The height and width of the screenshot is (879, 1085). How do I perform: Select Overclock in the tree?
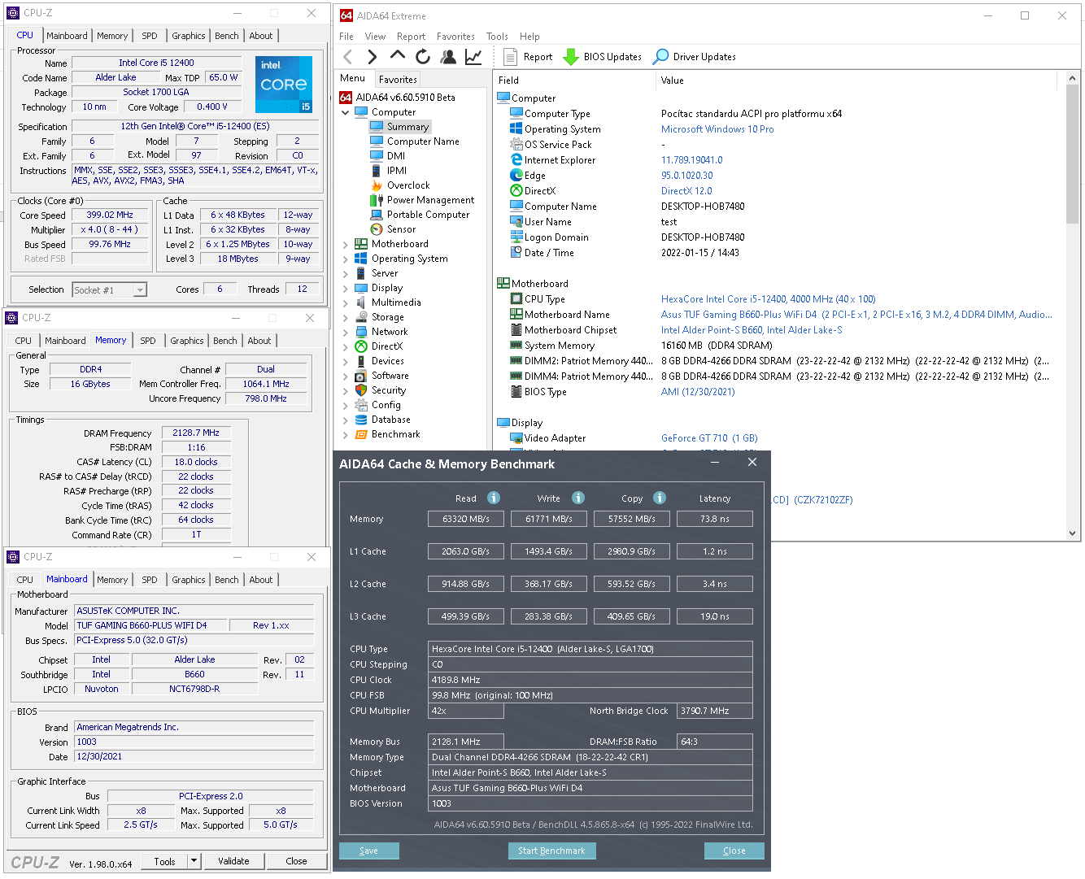(408, 185)
